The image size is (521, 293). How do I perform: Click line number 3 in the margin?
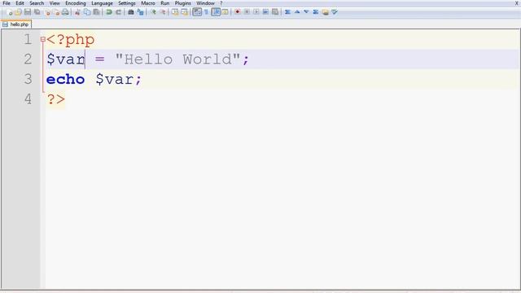(28, 79)
